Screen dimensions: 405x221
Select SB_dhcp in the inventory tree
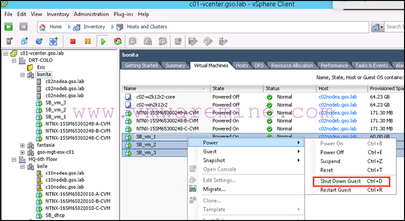[x=55, y=215]
